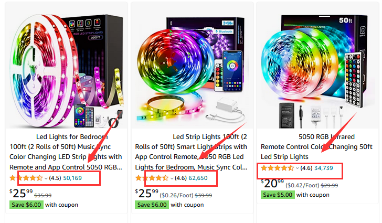
Task: Click the 4.5 star rating icons
Action: tap(26, 178)
